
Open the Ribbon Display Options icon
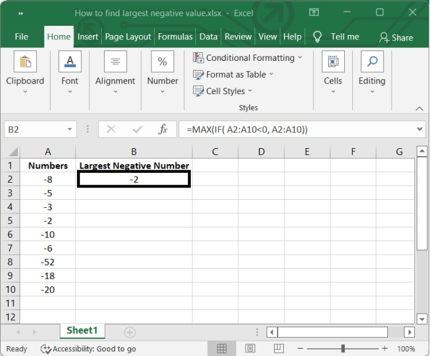pos(315,12)
